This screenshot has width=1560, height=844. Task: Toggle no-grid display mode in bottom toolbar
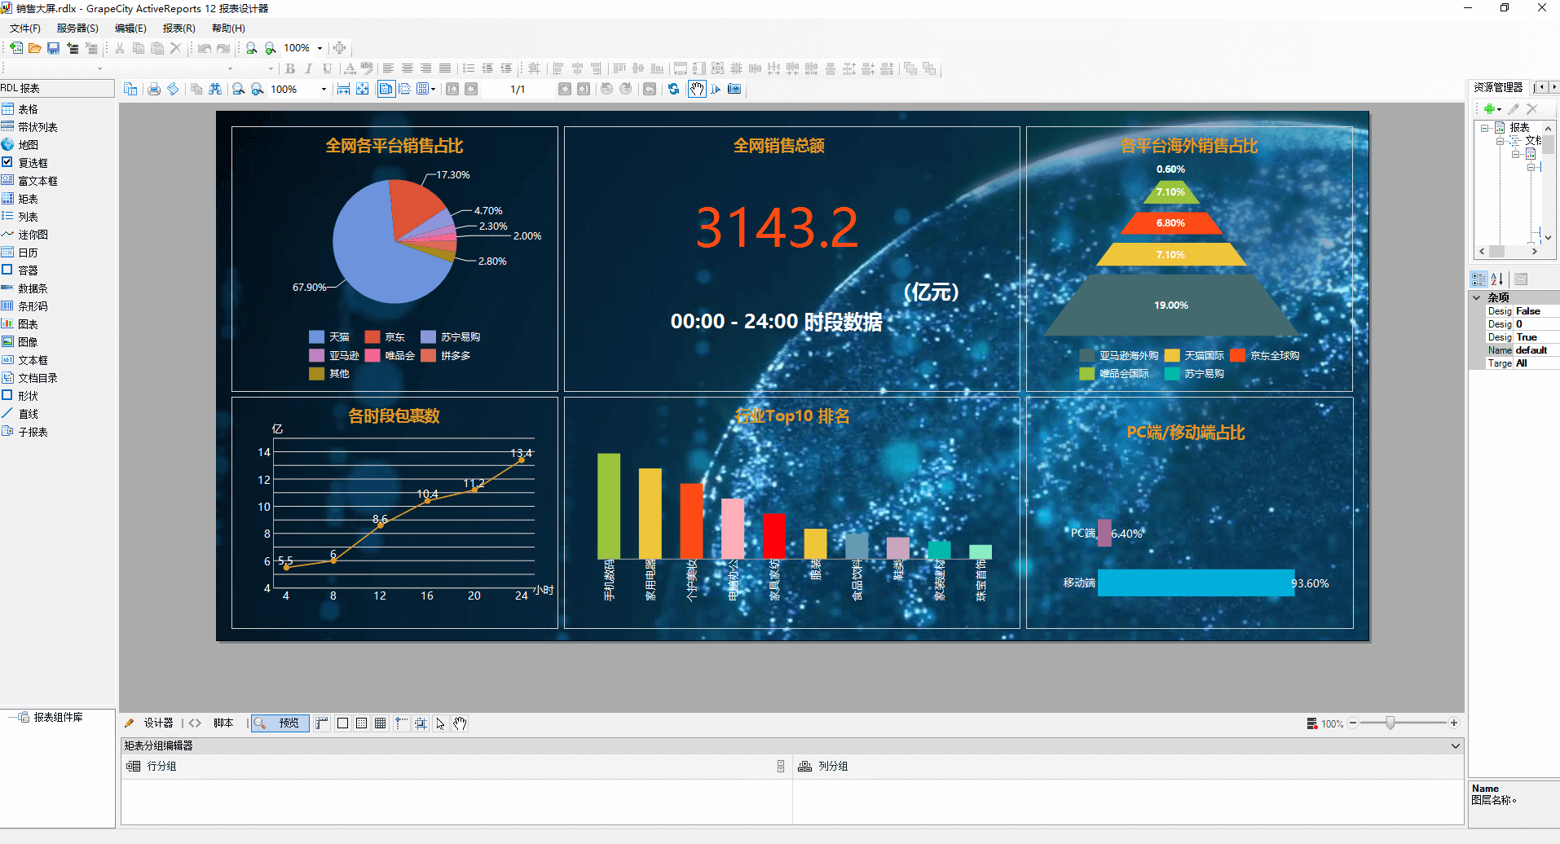tap(342, 723)
